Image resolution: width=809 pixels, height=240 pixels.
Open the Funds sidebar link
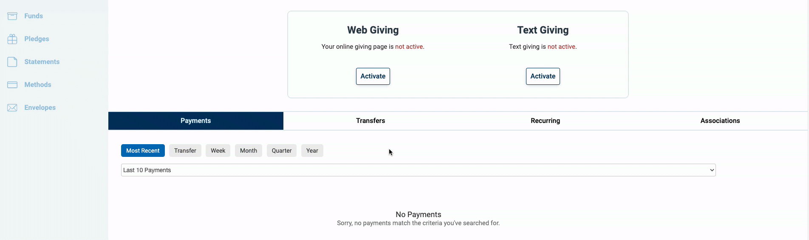tap(34, 16)
